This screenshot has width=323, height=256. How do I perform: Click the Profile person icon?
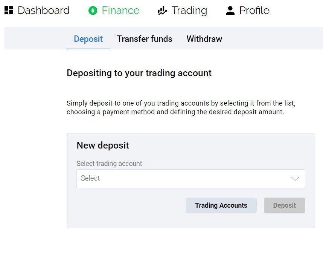[x=230, y=11]
